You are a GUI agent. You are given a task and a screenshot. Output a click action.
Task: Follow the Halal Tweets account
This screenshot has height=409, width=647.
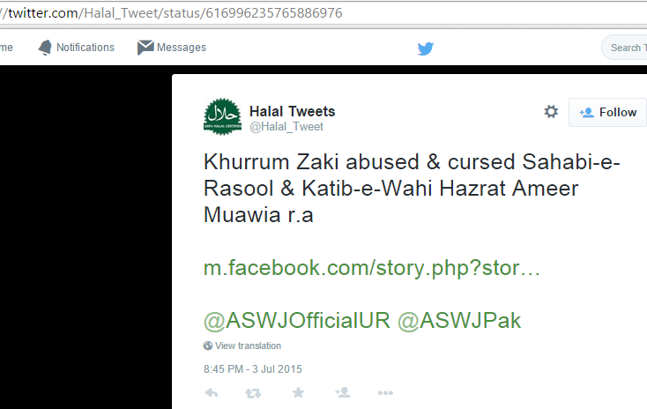[x=607, y=112]
